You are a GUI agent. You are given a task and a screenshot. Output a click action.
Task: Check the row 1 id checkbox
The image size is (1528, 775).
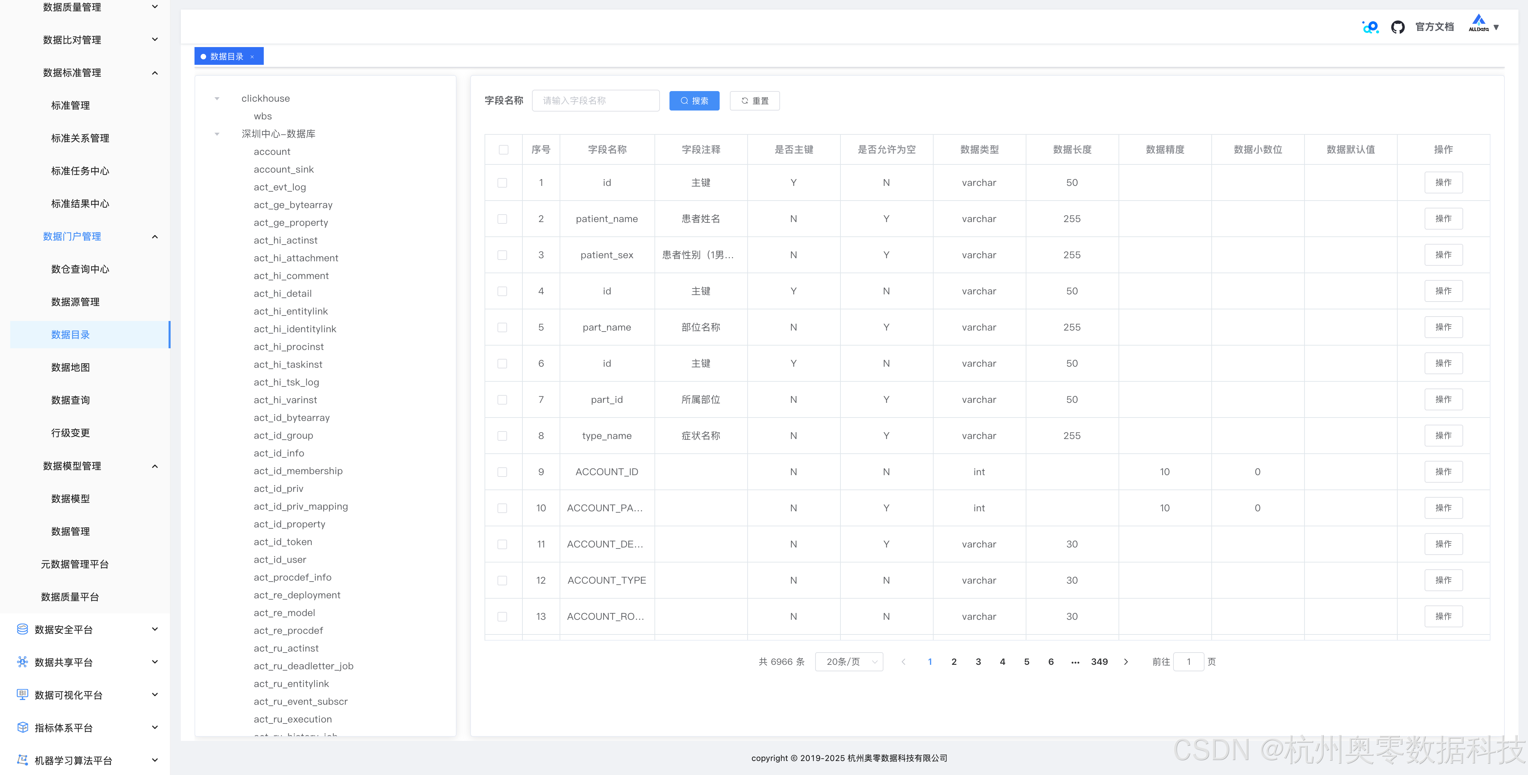[502, 182]
